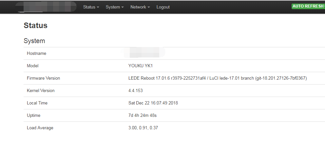Select the Model row label
The image size is (325, 142).
tap(32, 66)
